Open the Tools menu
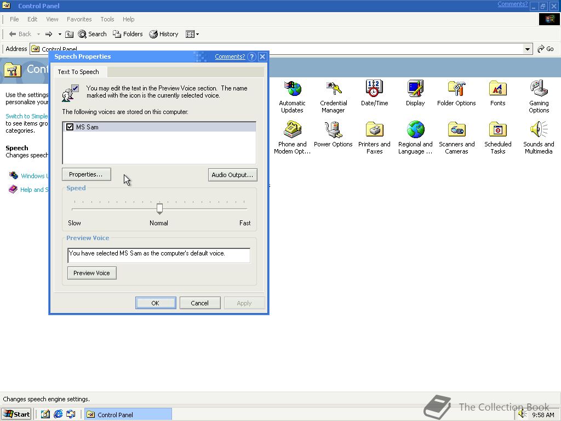 pos(107,19)
